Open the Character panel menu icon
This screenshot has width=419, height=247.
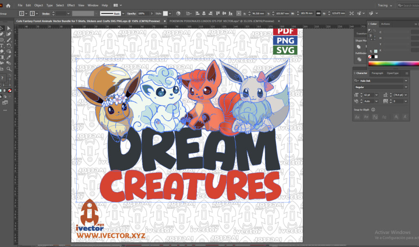click(x=407, y=73)
